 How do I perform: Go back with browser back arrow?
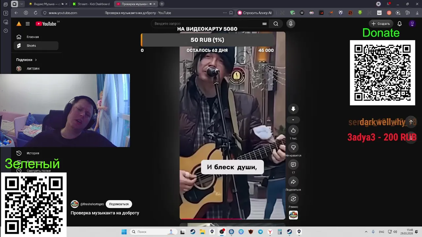pyautogui.click(x=16, y=13)
